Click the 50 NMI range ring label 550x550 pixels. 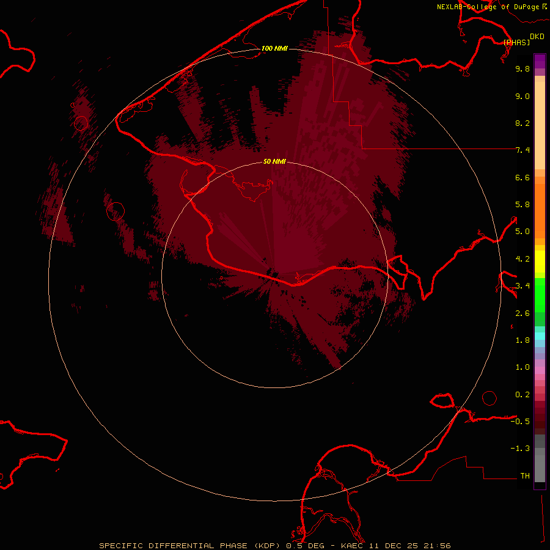pyautogui.click(x=274, y=161)
